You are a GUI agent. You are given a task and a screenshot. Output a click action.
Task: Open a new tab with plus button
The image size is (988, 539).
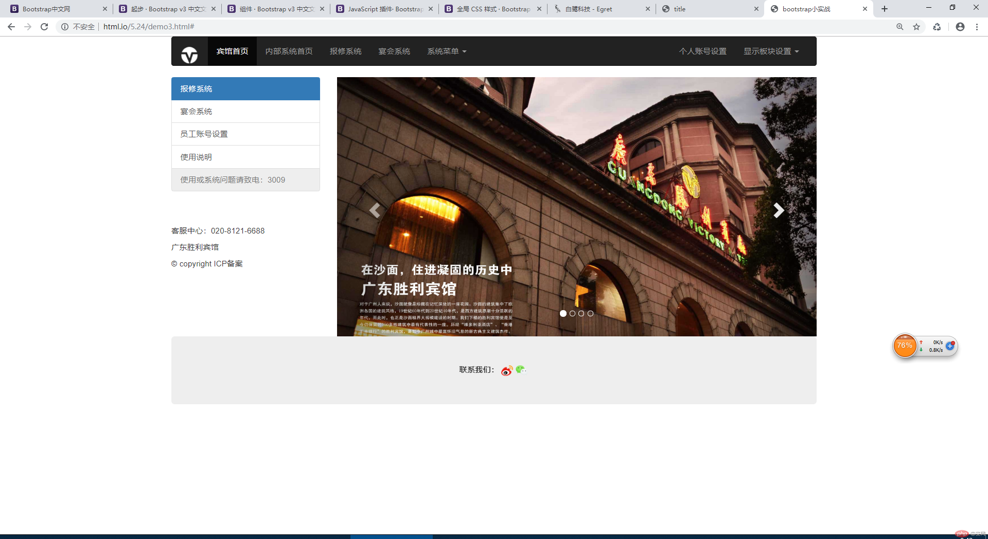pyautogui.click(x=885, y=9)
